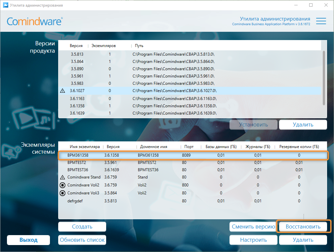The width and height of the screenshot is (334, 252).
Task: Click Восстановить to restore the instance
Action: tap(303, 227)
